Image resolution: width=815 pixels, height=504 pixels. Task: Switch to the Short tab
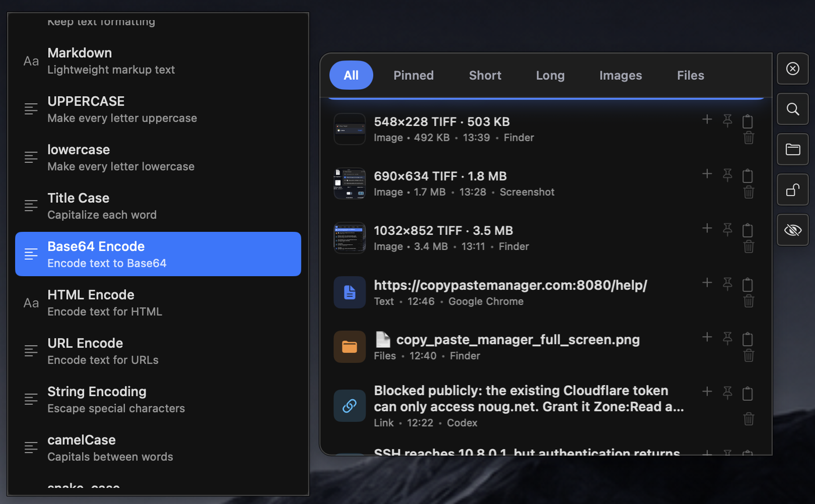point(485,75)
